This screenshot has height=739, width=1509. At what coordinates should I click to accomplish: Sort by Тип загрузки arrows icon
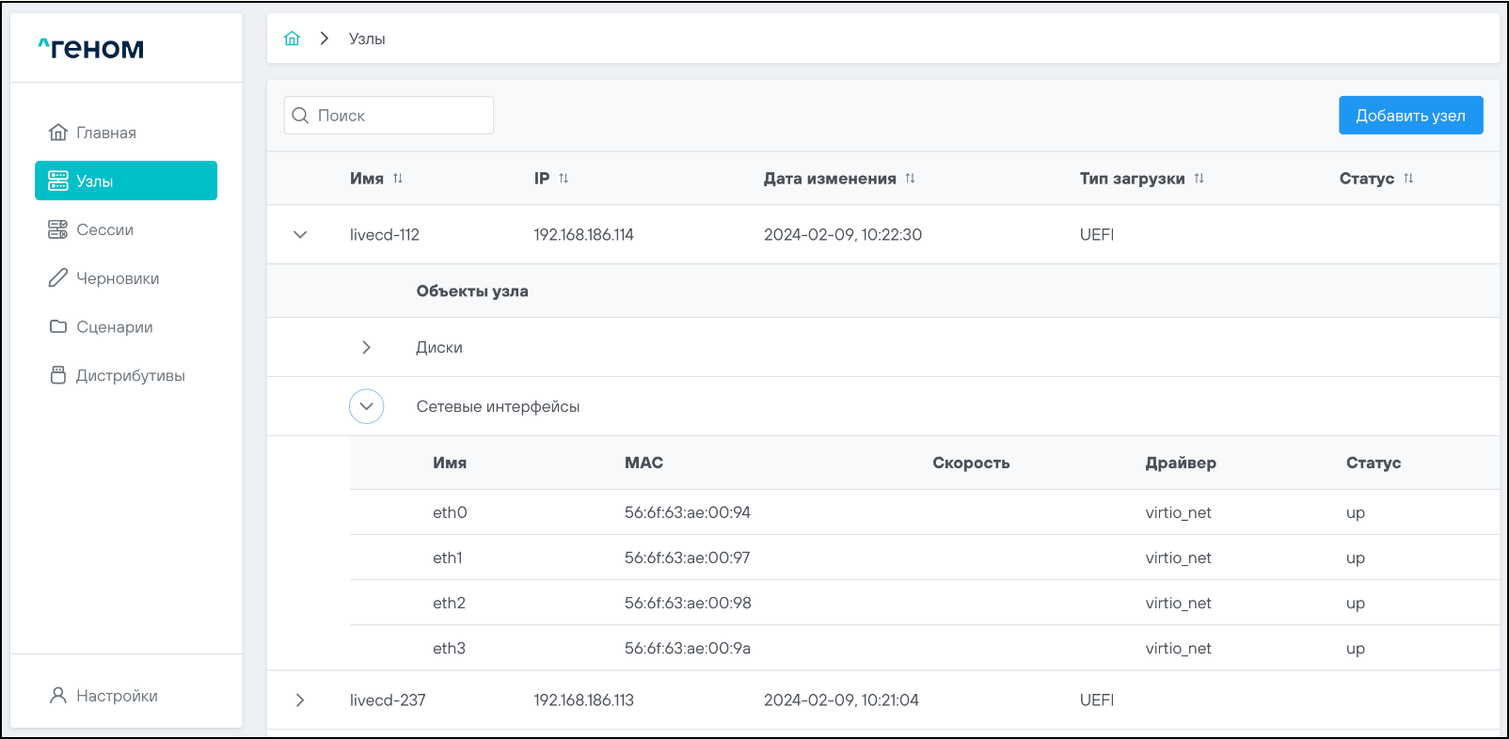[1199, 179]
